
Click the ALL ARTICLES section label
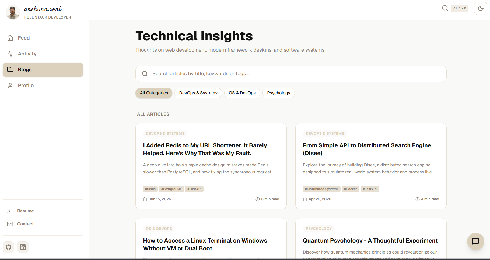point(153,114)
